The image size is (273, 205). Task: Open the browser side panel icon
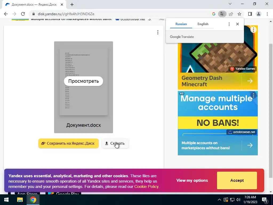[250, 14]
